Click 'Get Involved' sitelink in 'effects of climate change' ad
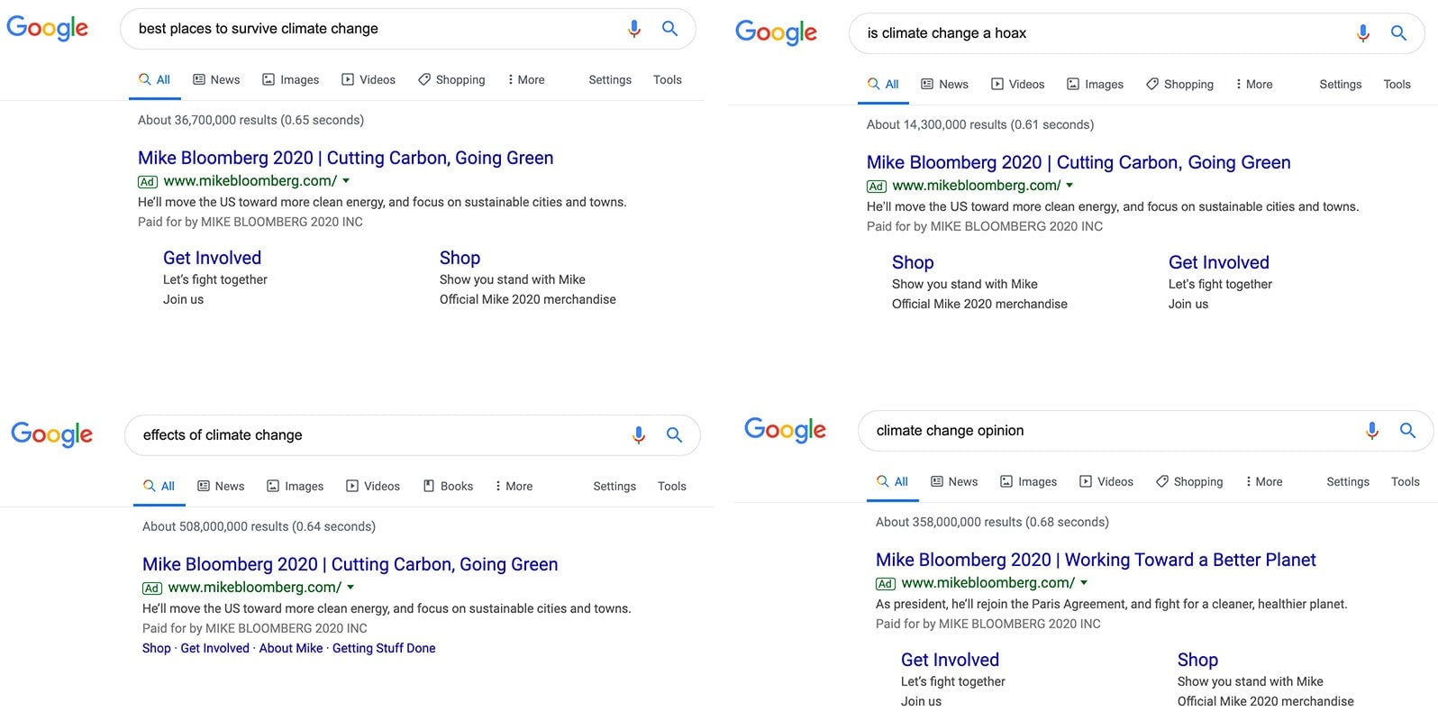The width and height of the screenshot is (1438, 721). click(214, 648)
